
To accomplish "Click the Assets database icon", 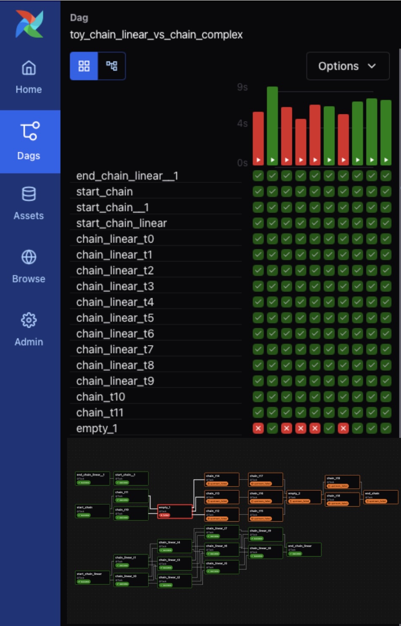I will tap(29, 194).
